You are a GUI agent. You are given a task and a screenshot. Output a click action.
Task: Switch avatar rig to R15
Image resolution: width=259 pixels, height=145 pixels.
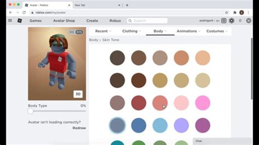coord(79,32)
